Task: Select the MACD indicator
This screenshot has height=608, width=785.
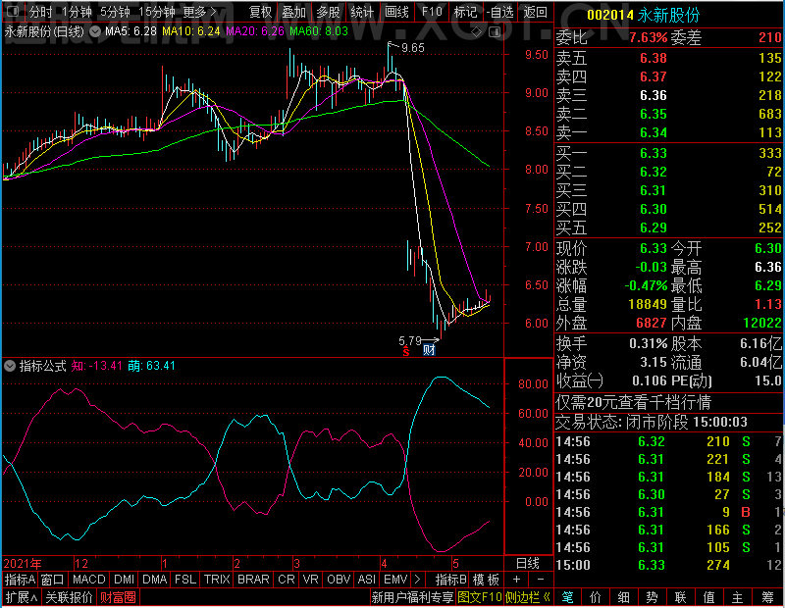Action: [89, 580]
